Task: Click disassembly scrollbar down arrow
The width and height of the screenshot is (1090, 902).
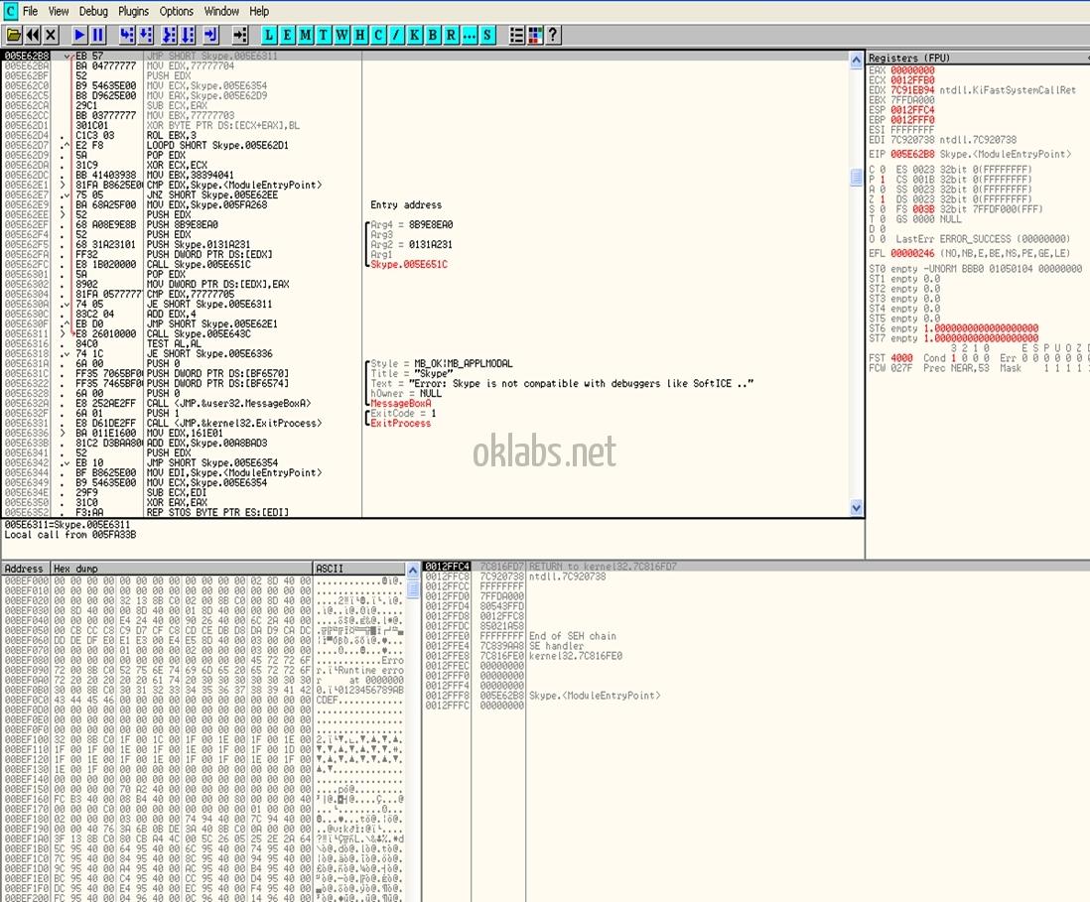Action: coord(857,507)
